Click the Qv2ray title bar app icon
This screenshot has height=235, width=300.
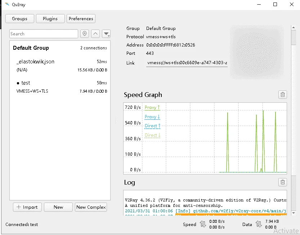click(7, 4)
